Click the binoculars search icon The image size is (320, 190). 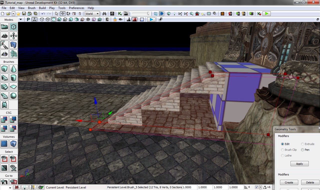coord(104,14)
